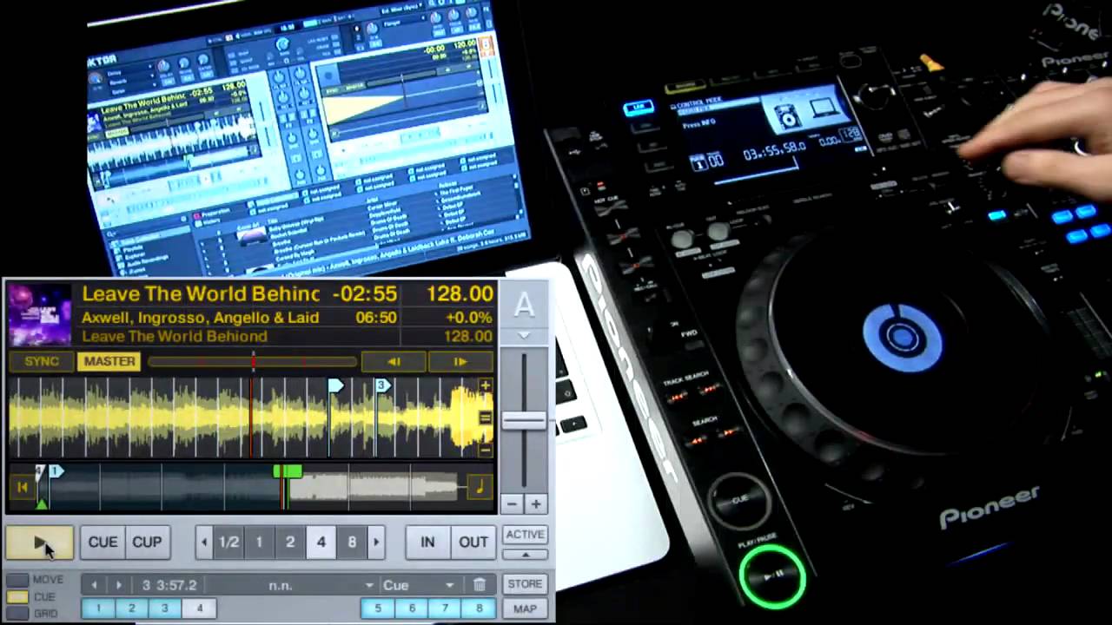
Task: Collapse advanced panel arrow under ACTIVE
Action: [x=525, y=554]
